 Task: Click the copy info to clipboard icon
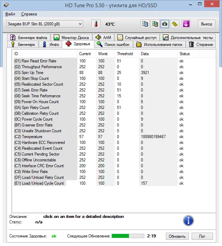[145, 24]
